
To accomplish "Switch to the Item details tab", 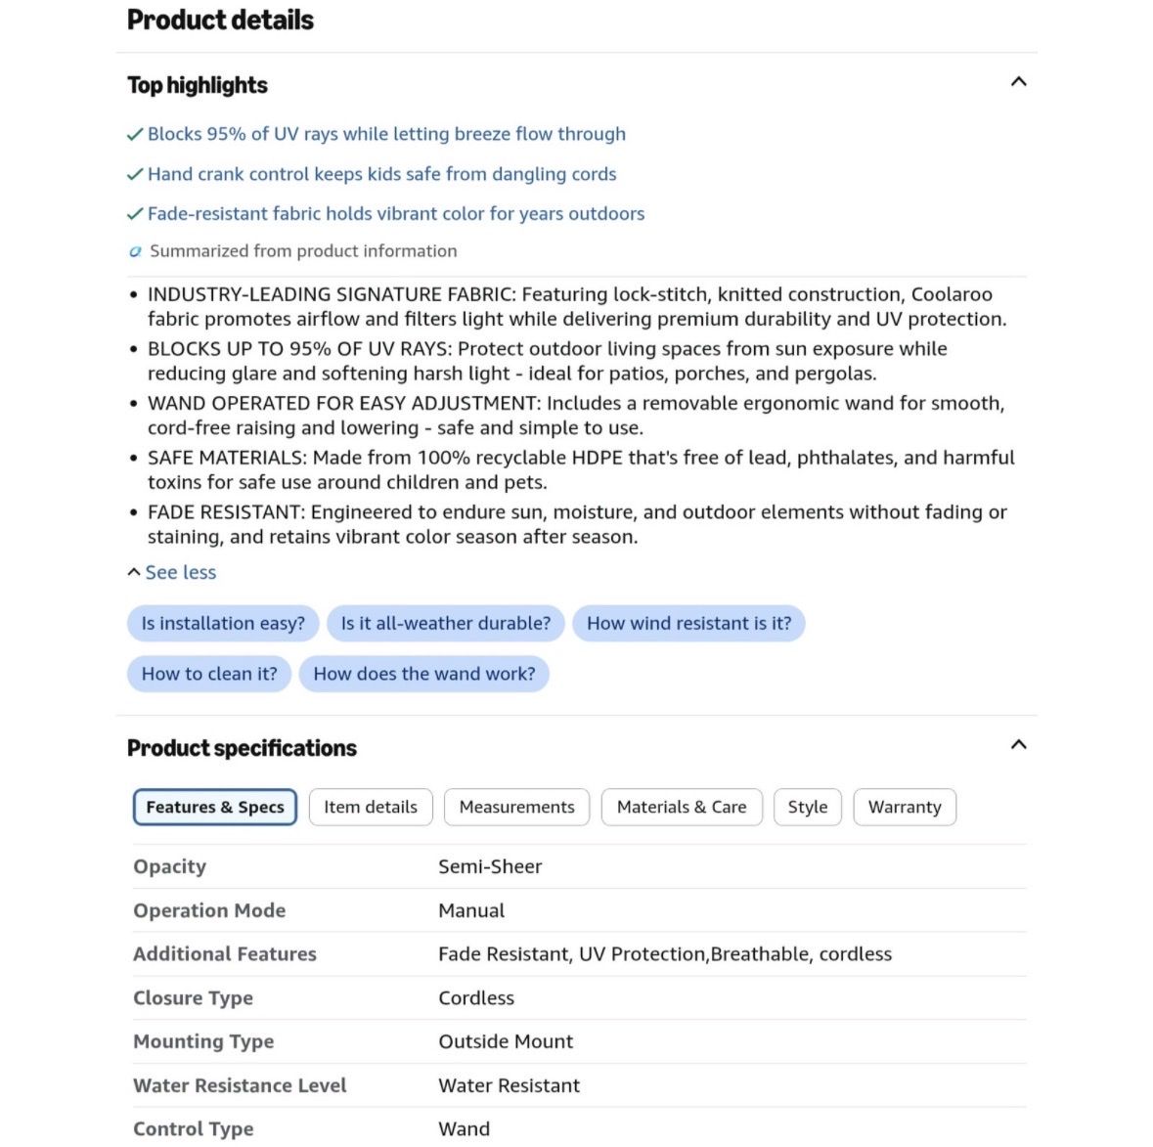I will tap(371, 808).
